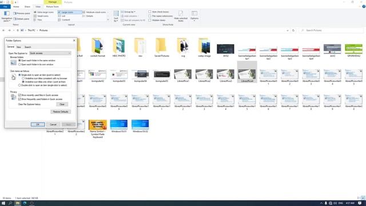Open the Saved Pictures folder
Screen dimensions: 366x206
tap(161, 48)
